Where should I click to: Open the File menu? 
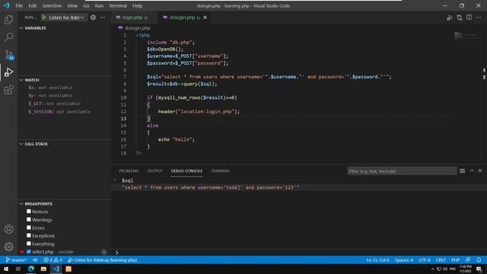pyautogui.click(x=19, y=5)
